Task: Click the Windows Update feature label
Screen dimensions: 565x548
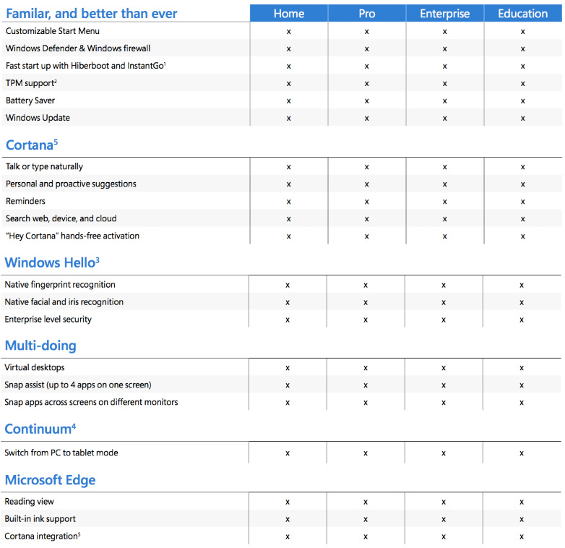Action: [38, 118]
